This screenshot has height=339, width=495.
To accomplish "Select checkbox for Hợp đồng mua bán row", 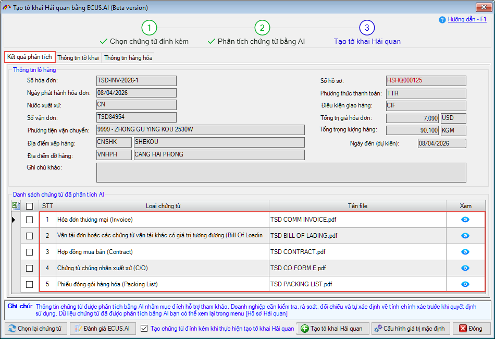I will pos(30,252).
